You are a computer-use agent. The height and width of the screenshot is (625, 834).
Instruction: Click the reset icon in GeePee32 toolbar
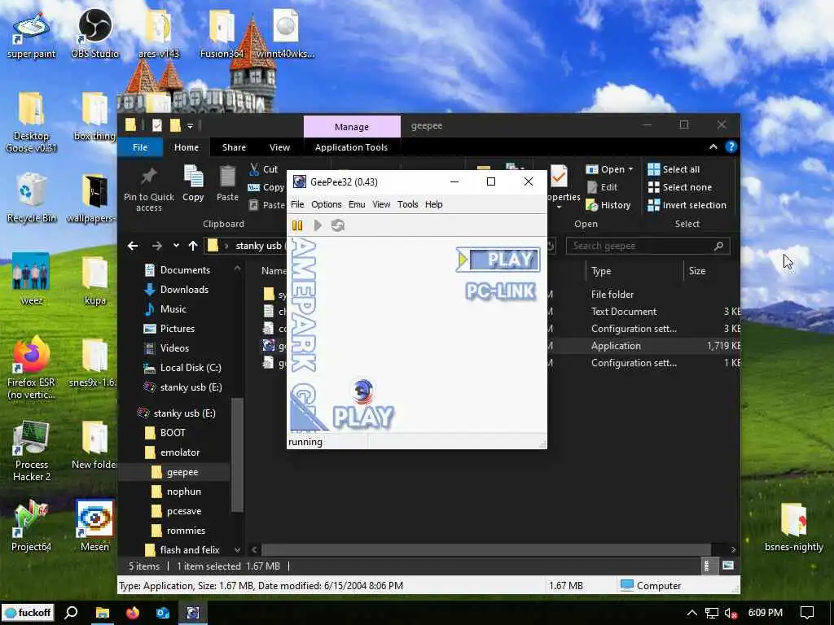click(338, 225)
